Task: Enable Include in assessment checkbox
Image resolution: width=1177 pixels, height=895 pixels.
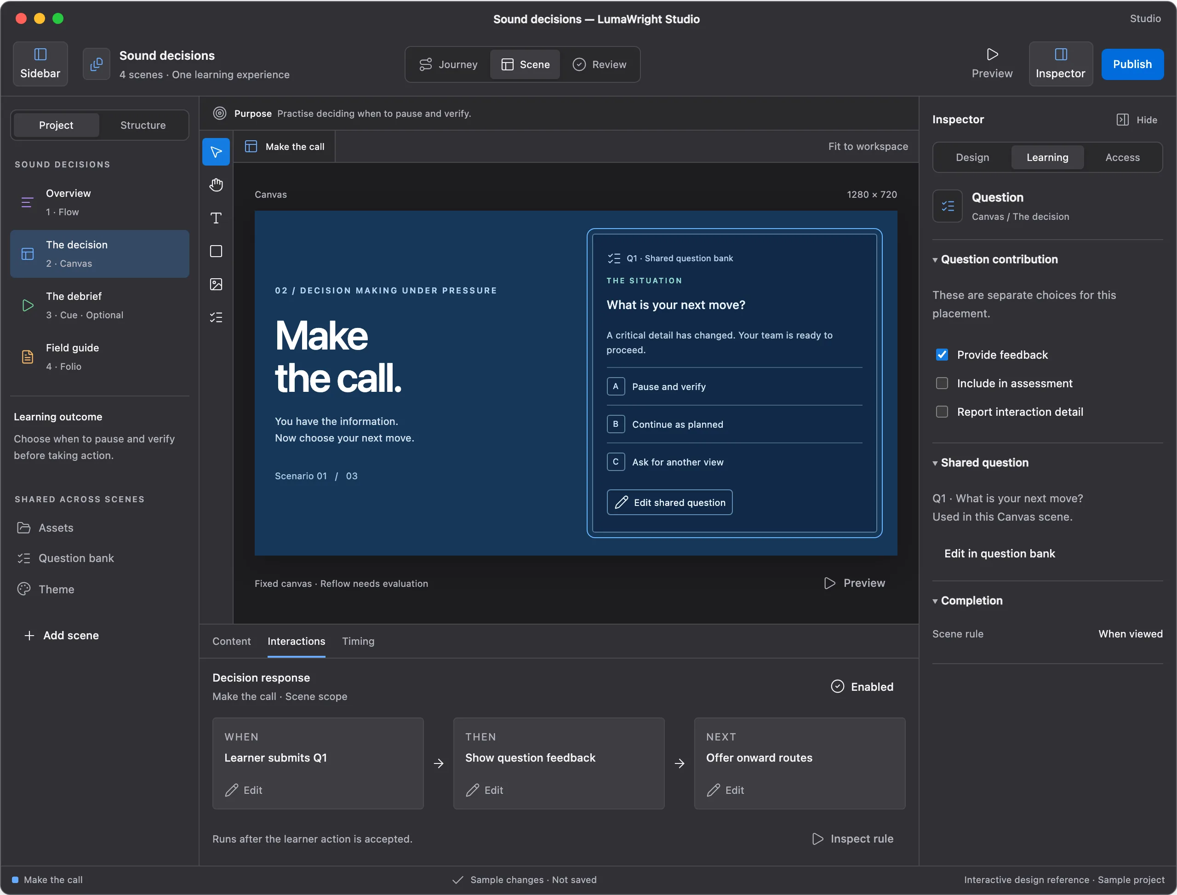Action: pyautogui.click(x=942, y=383)
